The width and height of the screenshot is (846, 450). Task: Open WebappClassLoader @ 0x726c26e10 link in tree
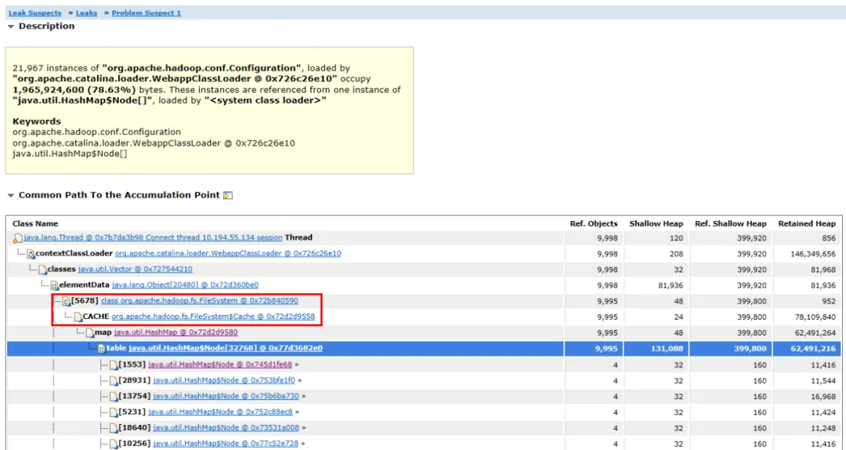tap(228, 253)
